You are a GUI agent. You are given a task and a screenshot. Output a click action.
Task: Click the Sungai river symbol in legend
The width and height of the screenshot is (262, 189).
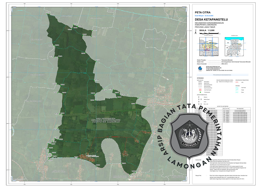coord(236,90)
